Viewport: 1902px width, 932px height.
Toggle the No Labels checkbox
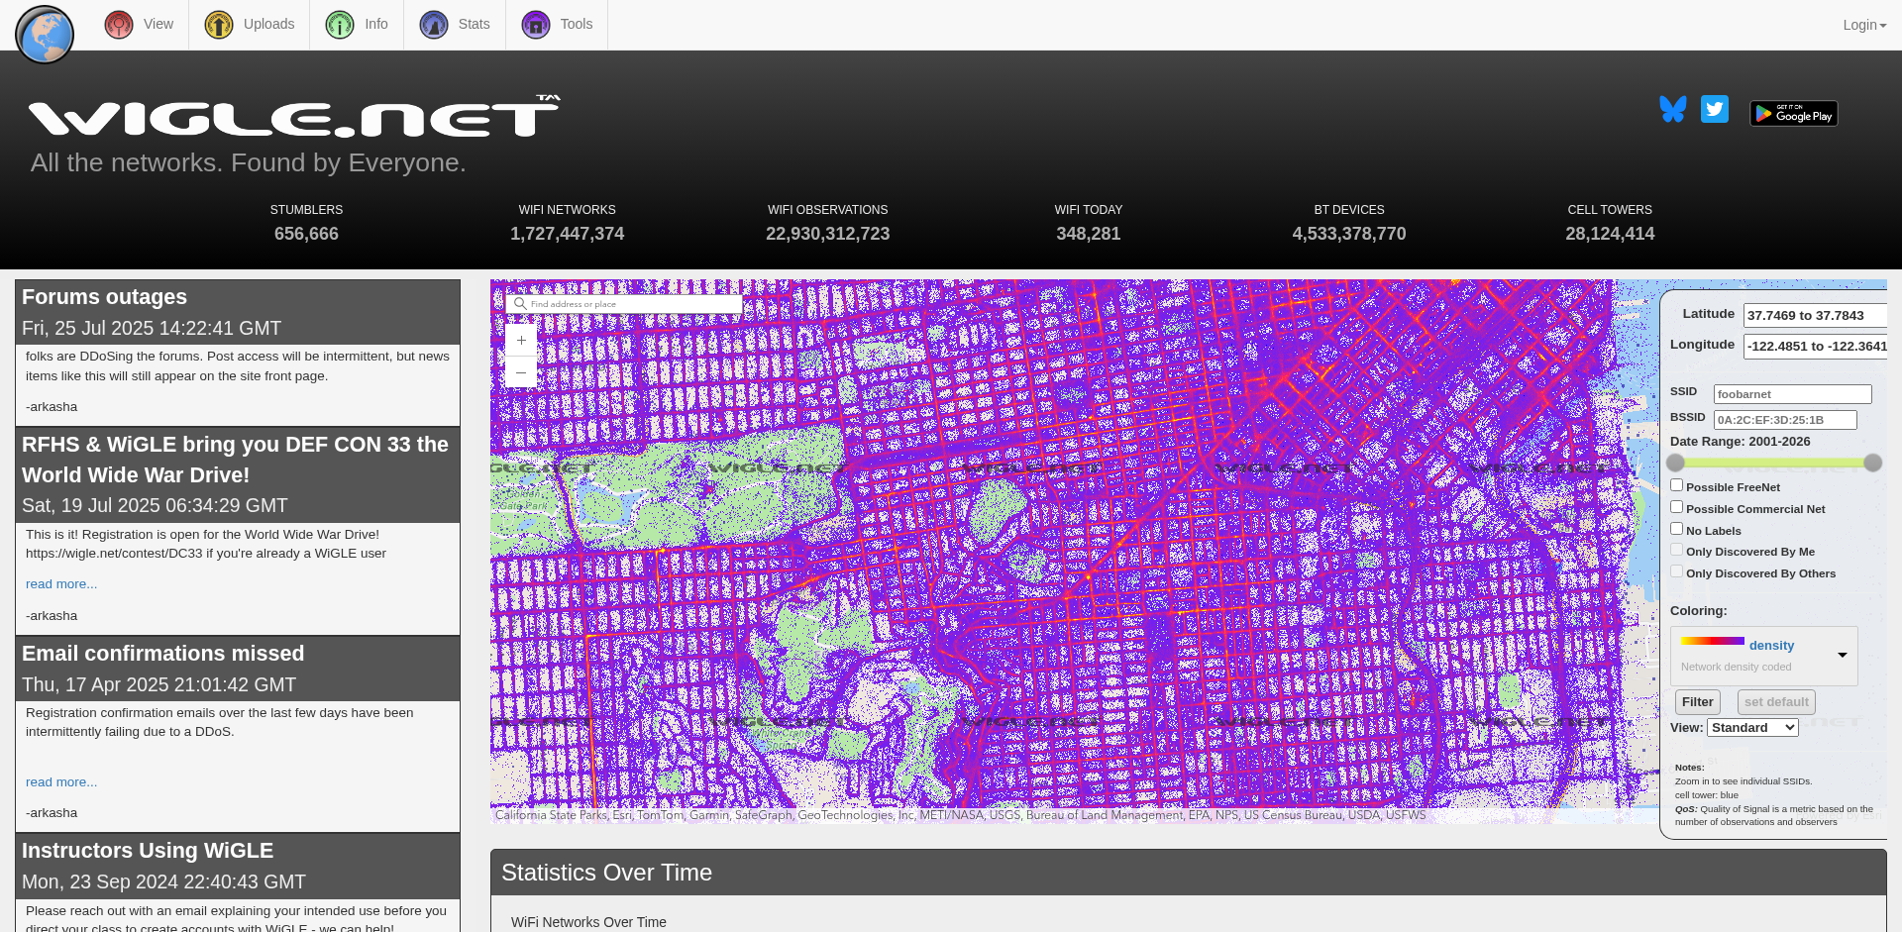coord(1676,529)
